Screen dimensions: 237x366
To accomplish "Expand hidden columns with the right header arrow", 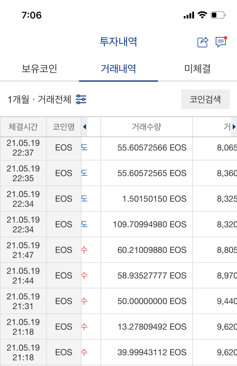I will (x=234, y=127).
